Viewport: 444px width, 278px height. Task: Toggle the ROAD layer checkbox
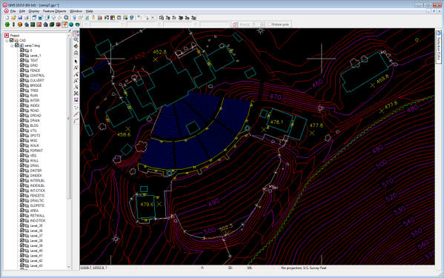coord(21,110)
